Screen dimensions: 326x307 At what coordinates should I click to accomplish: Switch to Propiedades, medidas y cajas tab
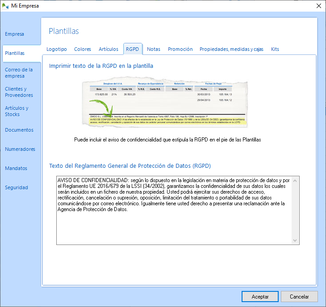pos(231,49)
